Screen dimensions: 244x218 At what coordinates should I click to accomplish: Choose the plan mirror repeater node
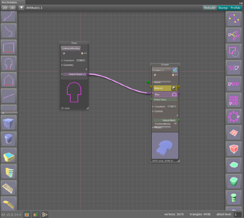click(234, 68)
